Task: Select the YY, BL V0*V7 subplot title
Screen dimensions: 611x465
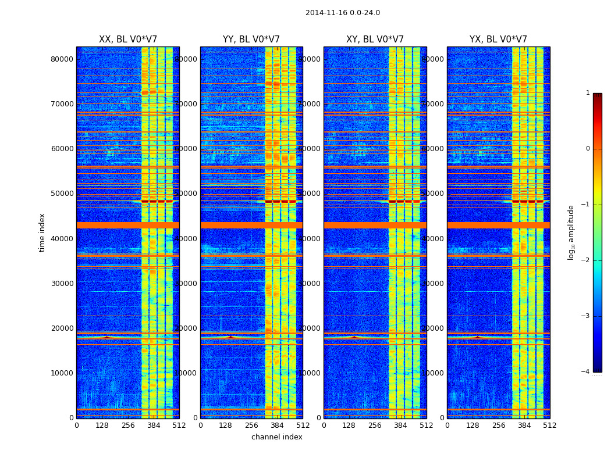Action: click(251, 40)
